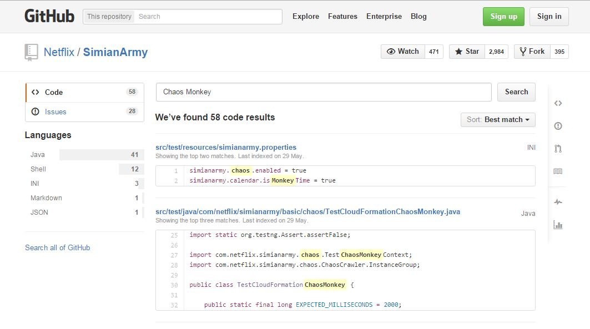Open Blog in the top navigation
The width and height of the screenshot is (590, 329).
coord(418,17)
